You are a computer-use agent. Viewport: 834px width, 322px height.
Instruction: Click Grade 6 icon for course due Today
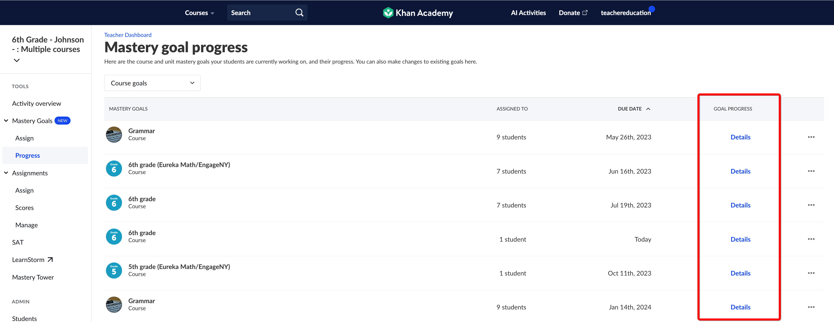pyautogui.click(x=114, y=237)
